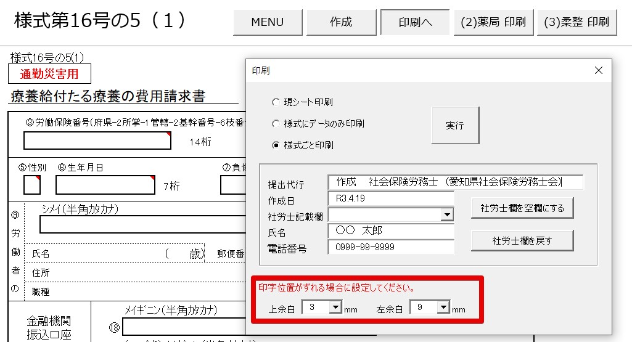Viewport: 632px width, 342px height.
Task: Open the 上余白 margin dropdown
Action: click(335, 307)
